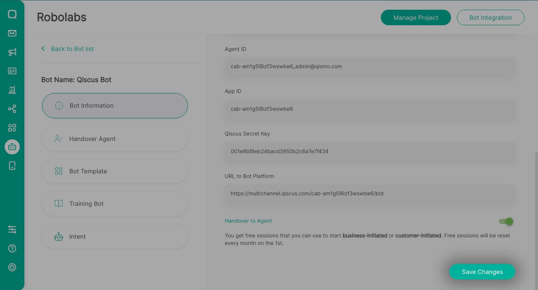This screenshot has height=290, width=538.
Task: Select the highlighted bot icon in sidebar
Action: click(12, 147)
